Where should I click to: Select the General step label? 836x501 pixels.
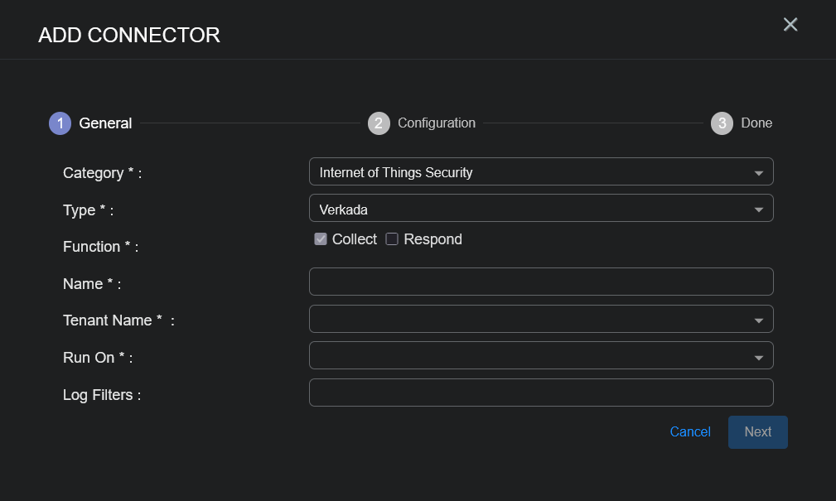[105, 123]
